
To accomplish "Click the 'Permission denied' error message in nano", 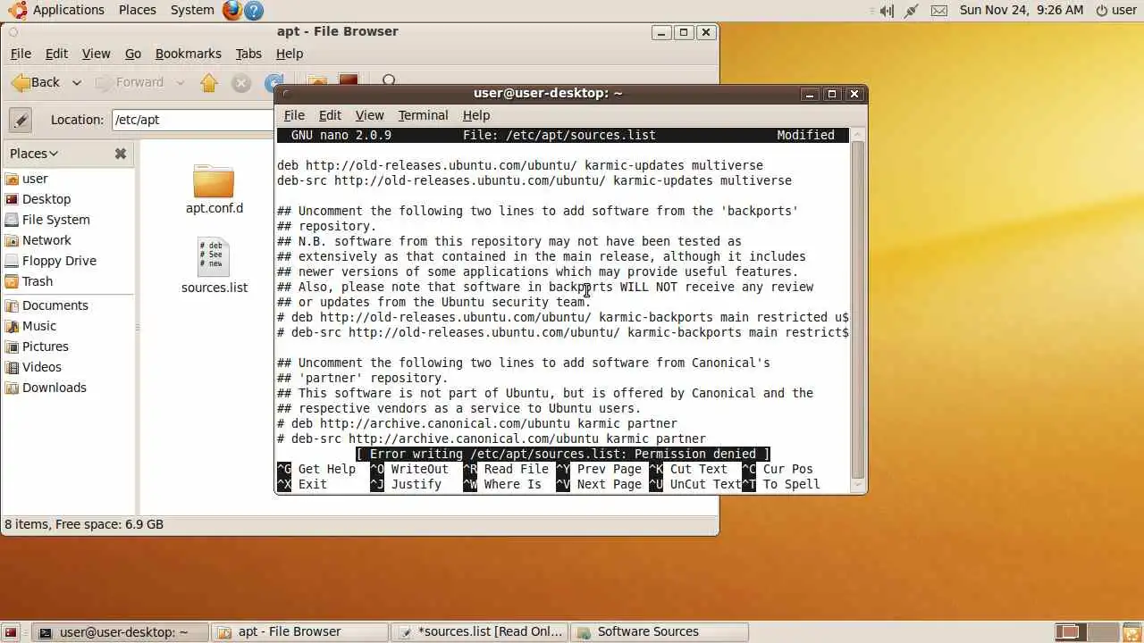I will tap(562, 454).
